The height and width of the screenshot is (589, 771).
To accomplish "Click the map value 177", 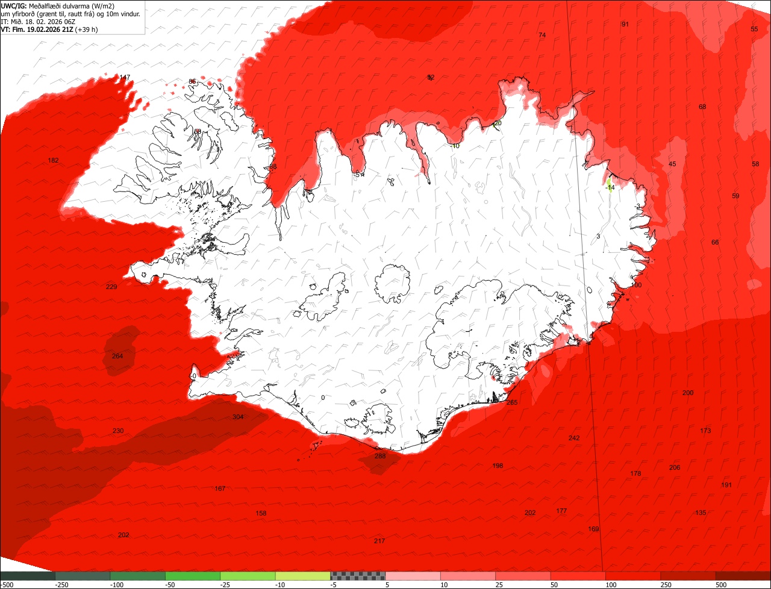I will (x=561, y=511).
